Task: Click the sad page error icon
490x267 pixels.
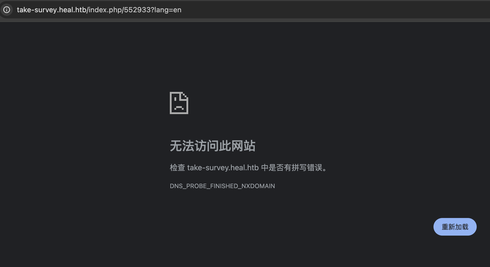Action: pyautogui.click(x=179, y=103)
